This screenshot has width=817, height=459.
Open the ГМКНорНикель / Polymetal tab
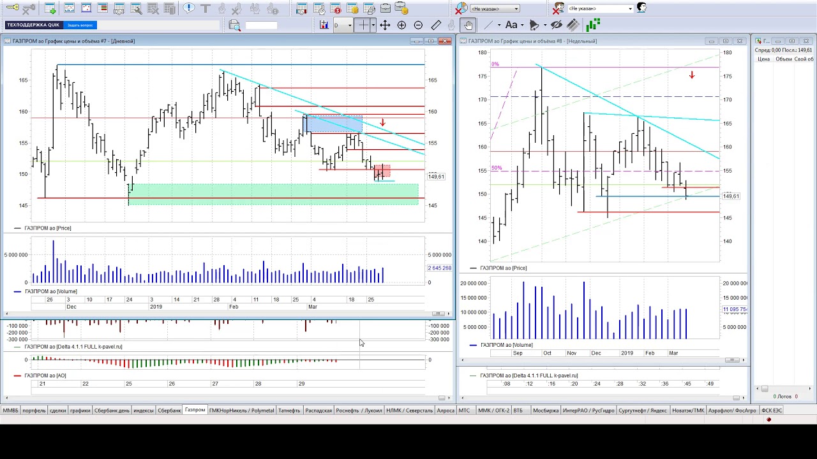pos(241,411)
